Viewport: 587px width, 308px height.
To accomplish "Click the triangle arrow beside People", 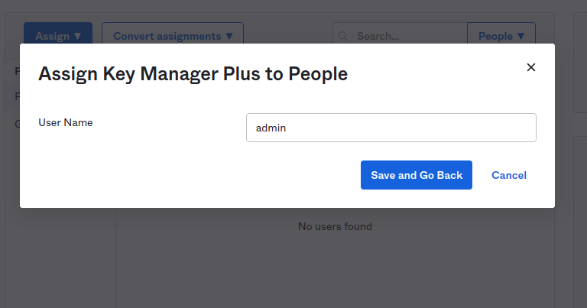I will (521, 36).
